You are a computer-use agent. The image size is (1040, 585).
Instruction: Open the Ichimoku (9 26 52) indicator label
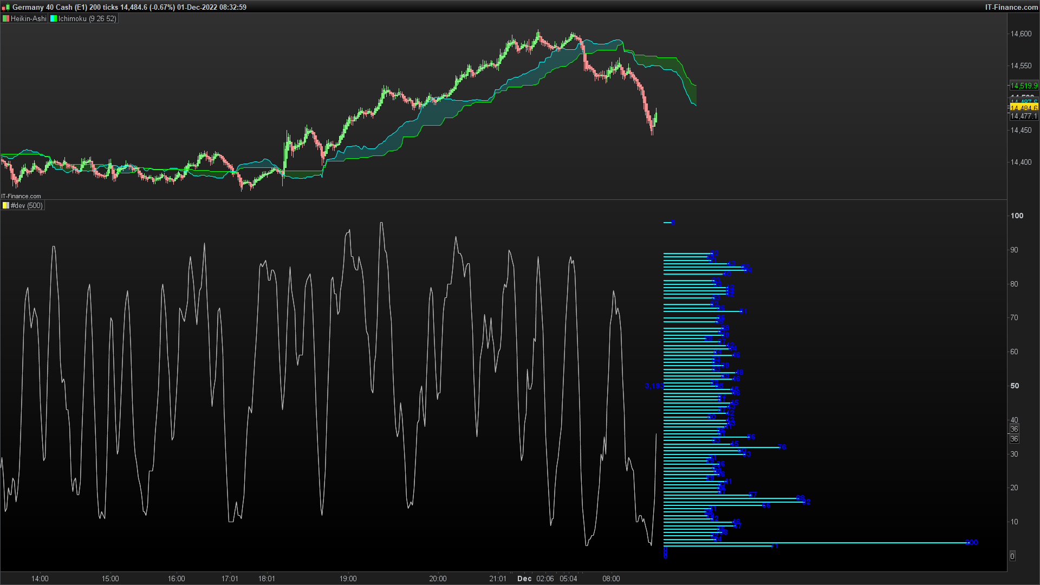coord(87,18)
